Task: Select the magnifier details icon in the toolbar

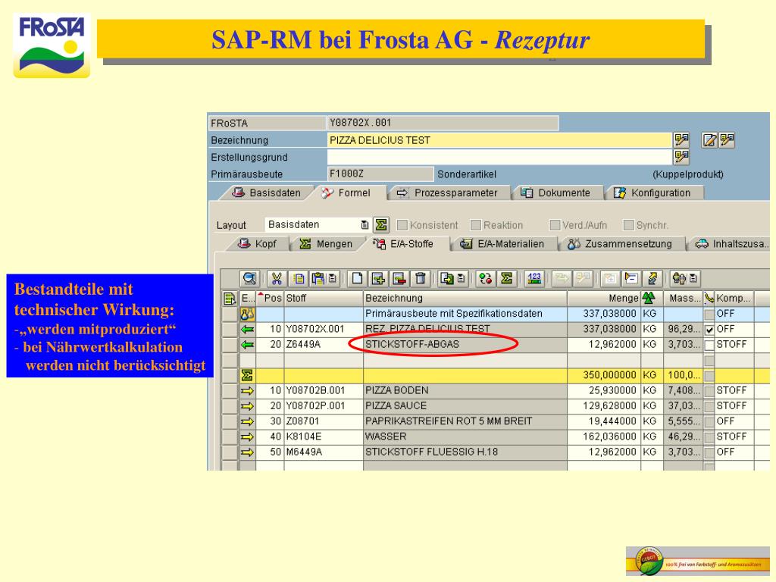Action: (x=248, y=278)
